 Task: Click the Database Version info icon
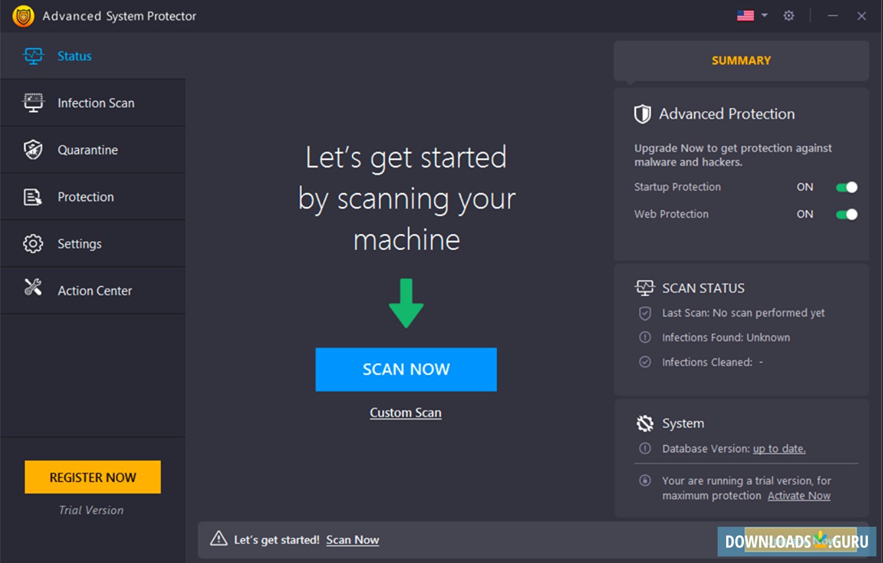tap(645, 448)
